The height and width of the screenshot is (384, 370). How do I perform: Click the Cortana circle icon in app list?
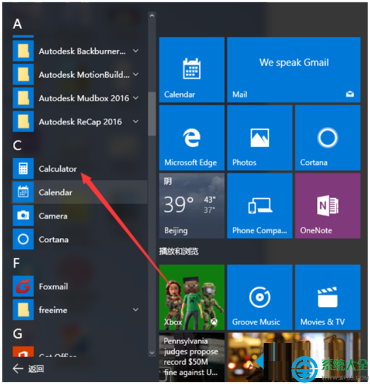23,239
